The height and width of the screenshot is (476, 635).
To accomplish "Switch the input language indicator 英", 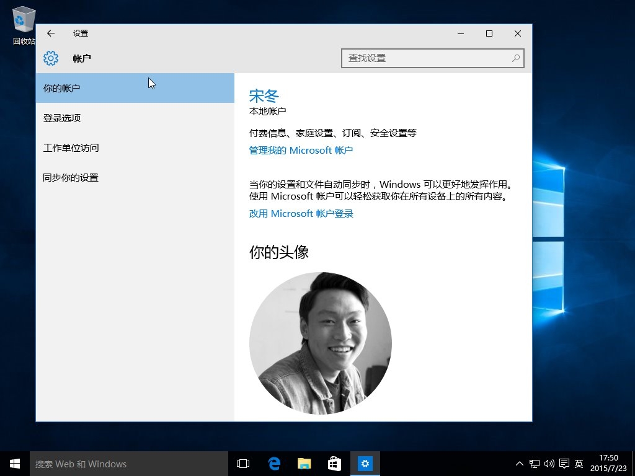I will pyautogui.click(x=579, y=464).
